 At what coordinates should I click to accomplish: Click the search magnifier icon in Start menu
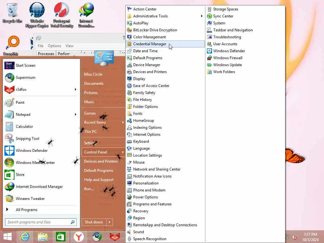coord(72,222)
